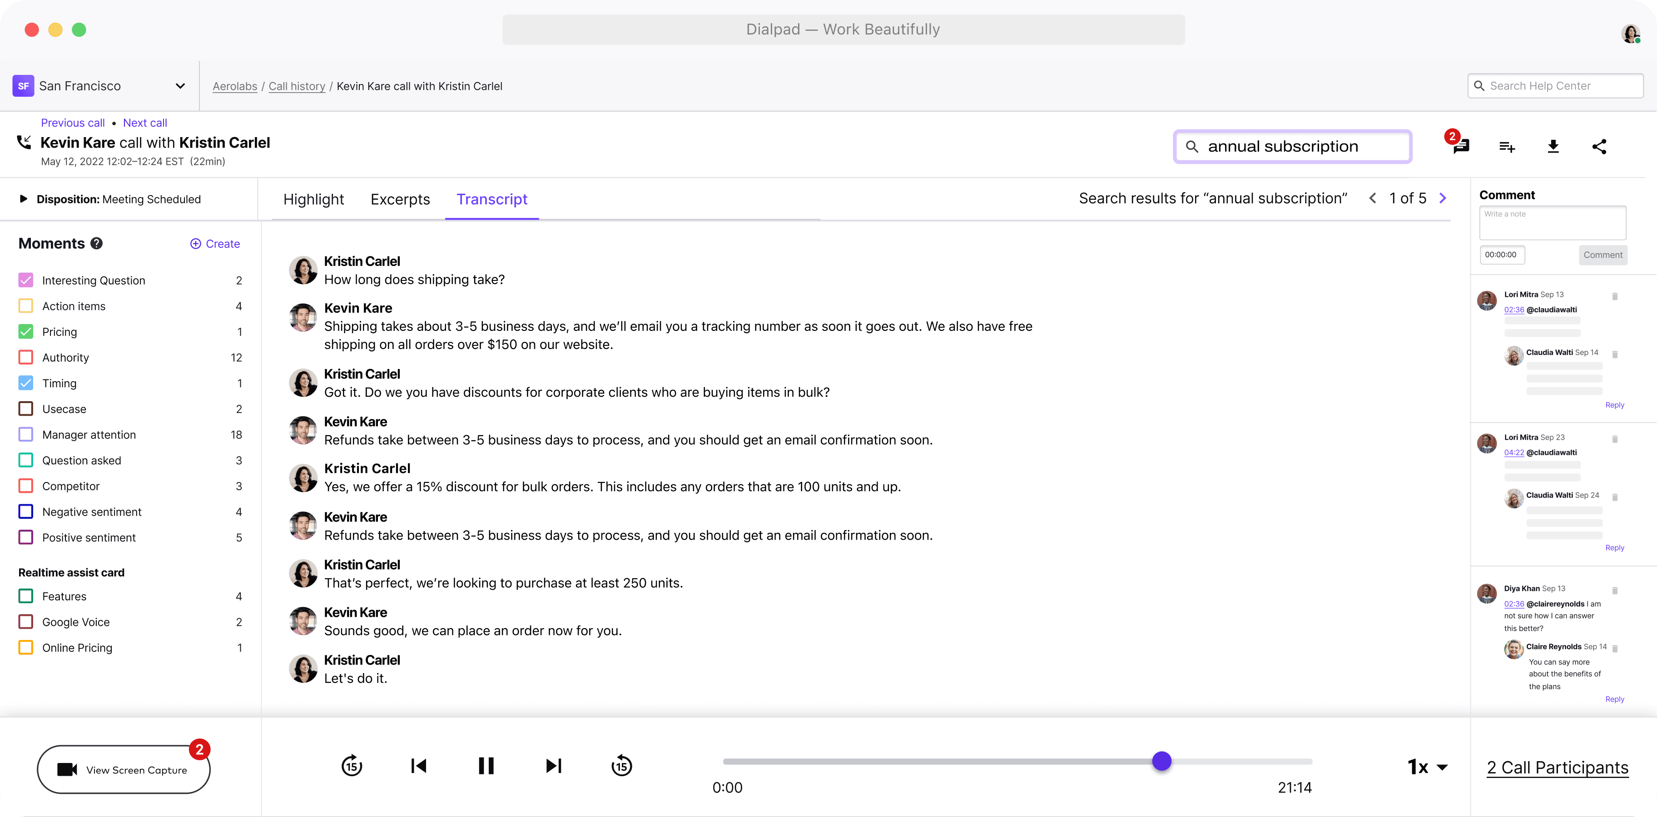This screenshot has width=1657, height=817.
Task: Select the add-to-playlist icon
Action: 1507,147
